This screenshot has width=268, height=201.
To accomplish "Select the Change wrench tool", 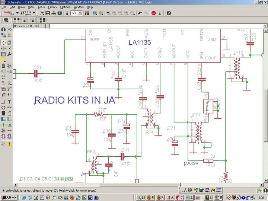I will (9, 54).
